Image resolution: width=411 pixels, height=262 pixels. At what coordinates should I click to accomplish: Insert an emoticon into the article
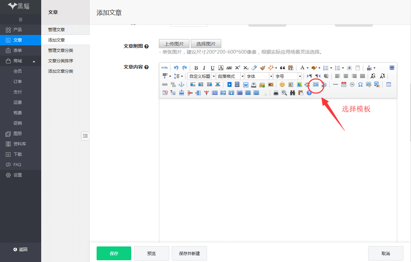point(282,84)
